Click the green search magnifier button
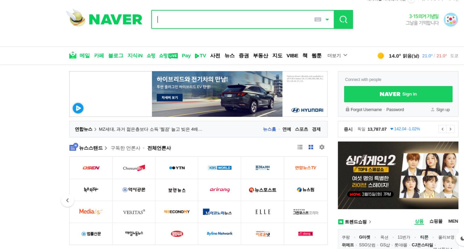464x249 pixels. pyautogui.click(x=343, y=20)
